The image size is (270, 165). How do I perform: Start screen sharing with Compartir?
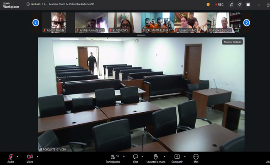pos(177,158)
